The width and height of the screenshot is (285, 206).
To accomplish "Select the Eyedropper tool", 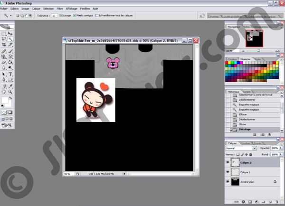I will (10, 86).
